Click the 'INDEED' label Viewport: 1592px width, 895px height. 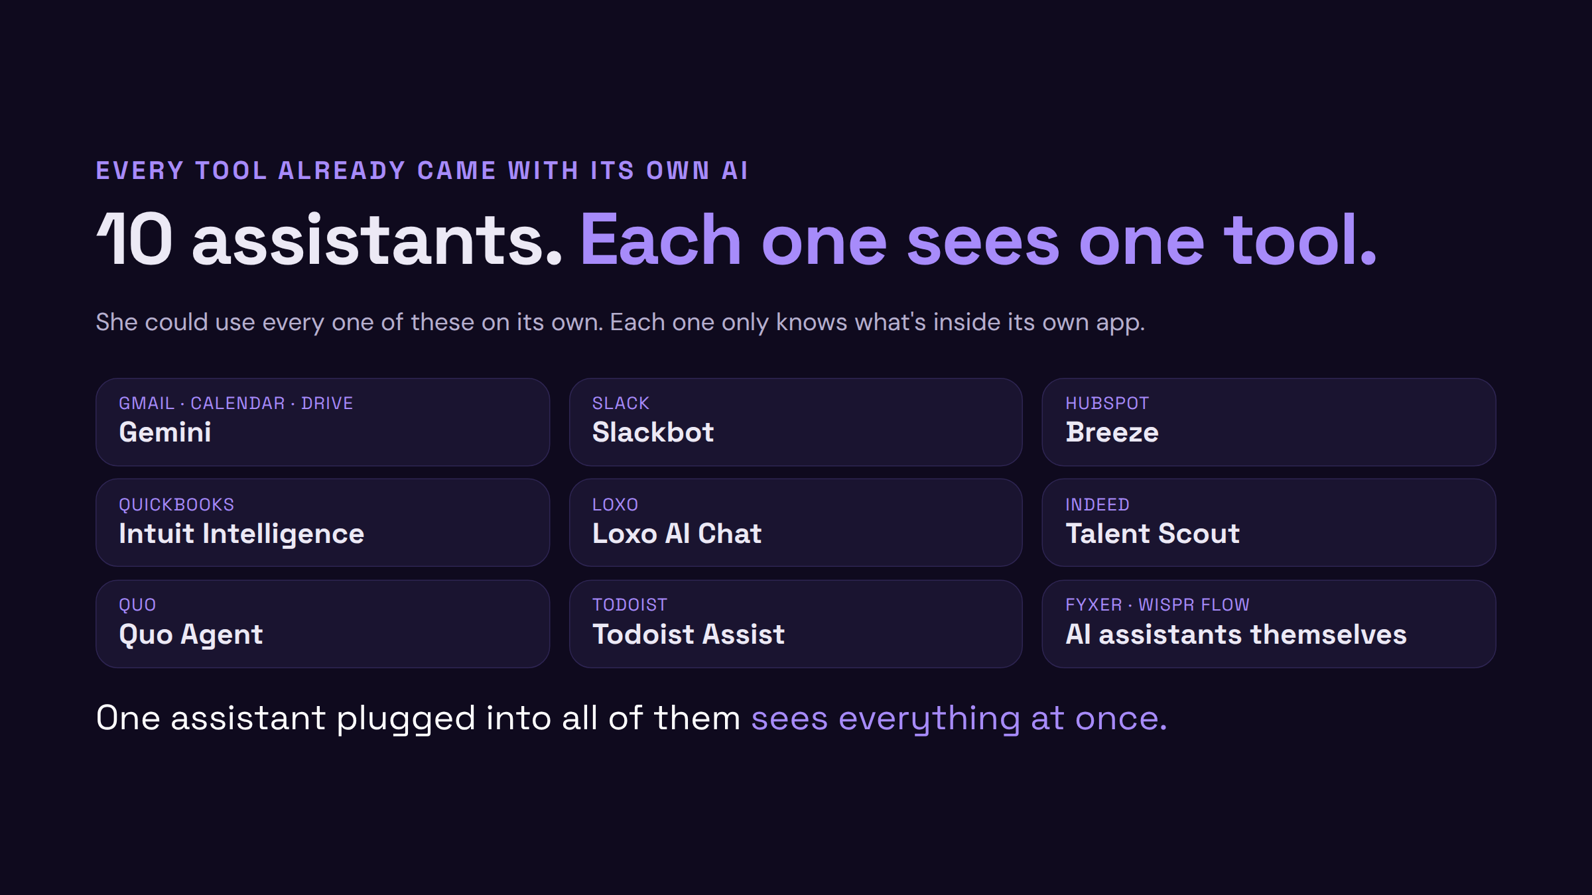1097,505
